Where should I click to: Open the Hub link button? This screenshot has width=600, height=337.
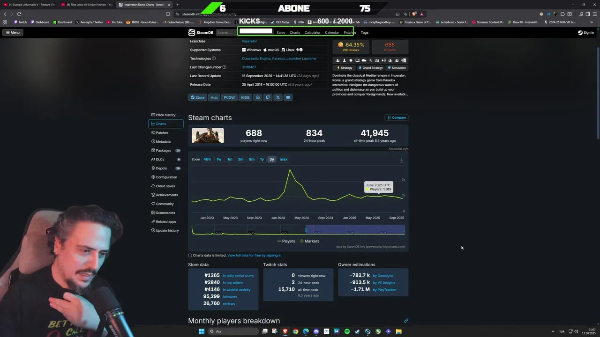click(214, 97)
